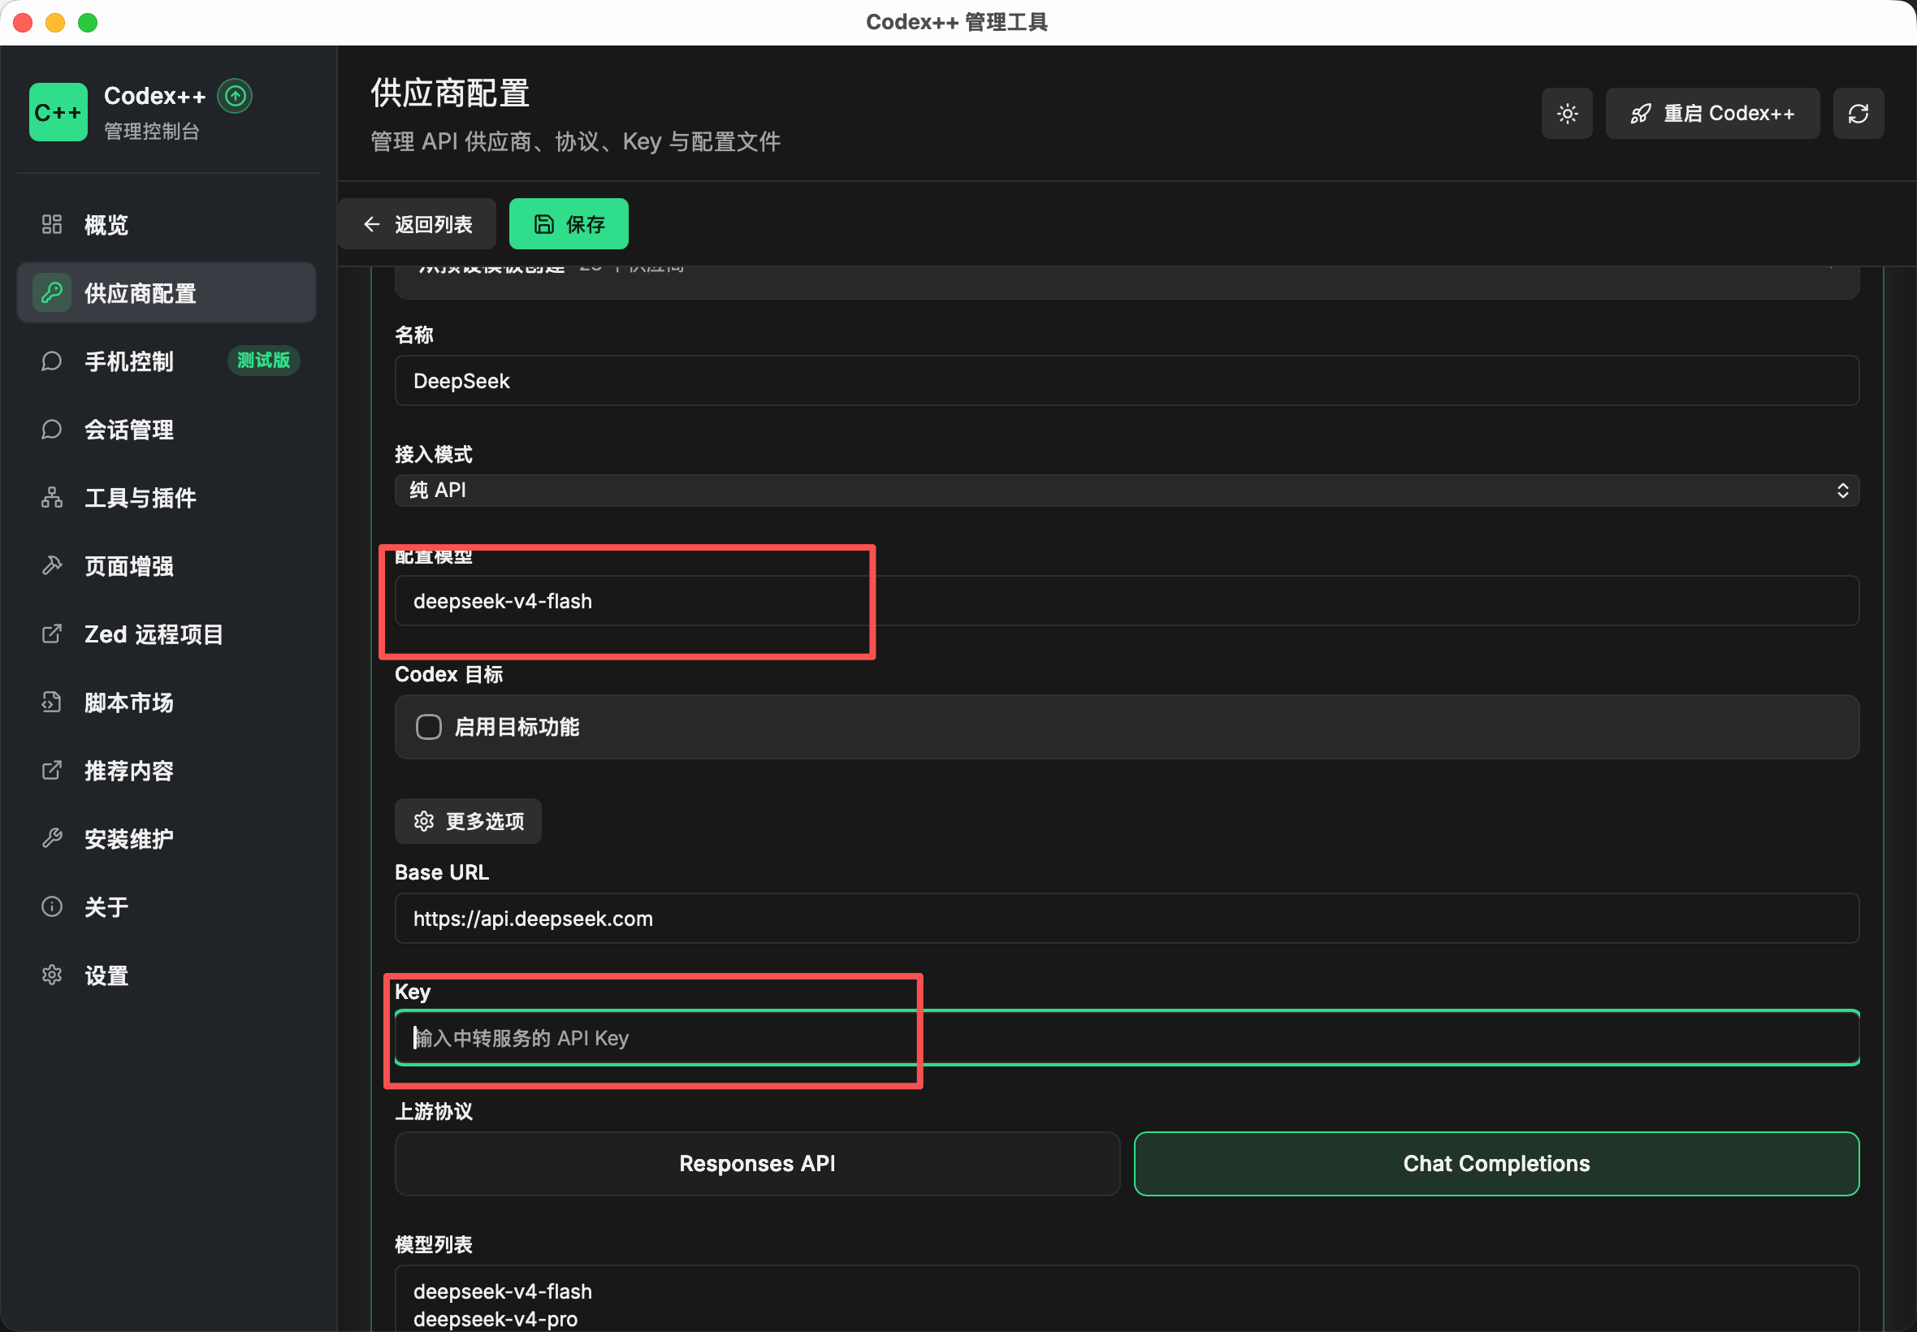Click the rocket icon in 重启 Codex++
Screen dimensions: 1917x1332
pyautogui.click(x=1640, y=114)
